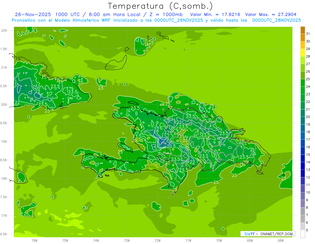This screenshot has height=244, width=315.
Task: Click the colorbar label "28"
Action: [308, 56]
